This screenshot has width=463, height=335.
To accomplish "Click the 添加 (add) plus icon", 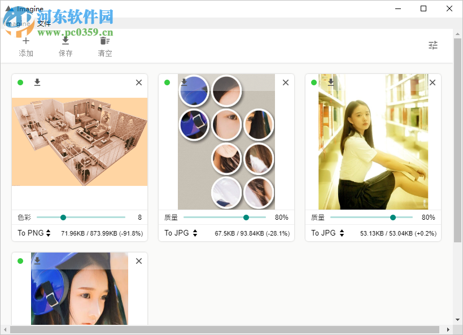I will coord(25,41).
